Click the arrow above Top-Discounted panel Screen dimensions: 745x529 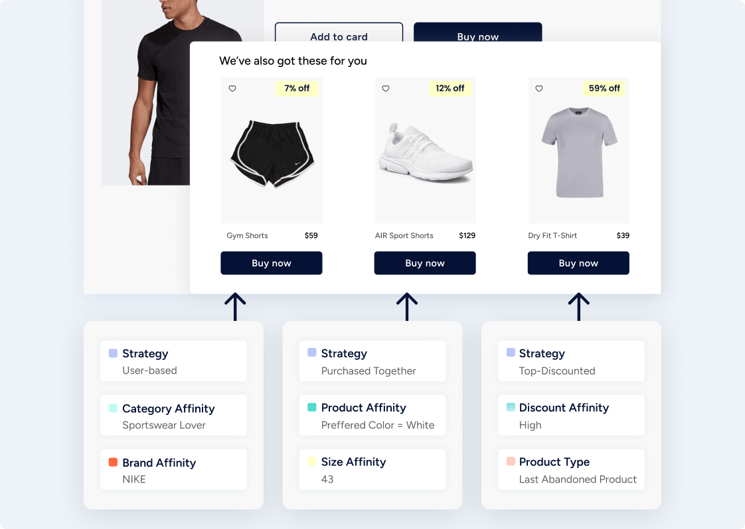[579, 306]
